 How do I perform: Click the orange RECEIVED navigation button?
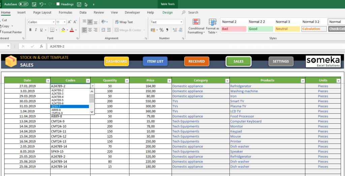pyautogui.click(x=196, y=61)
